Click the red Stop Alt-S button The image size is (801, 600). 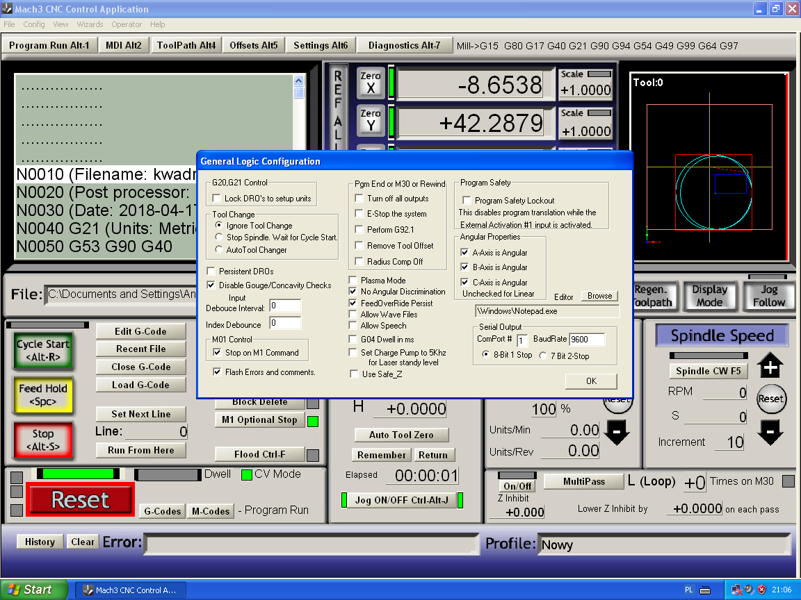tap(43, 440)
